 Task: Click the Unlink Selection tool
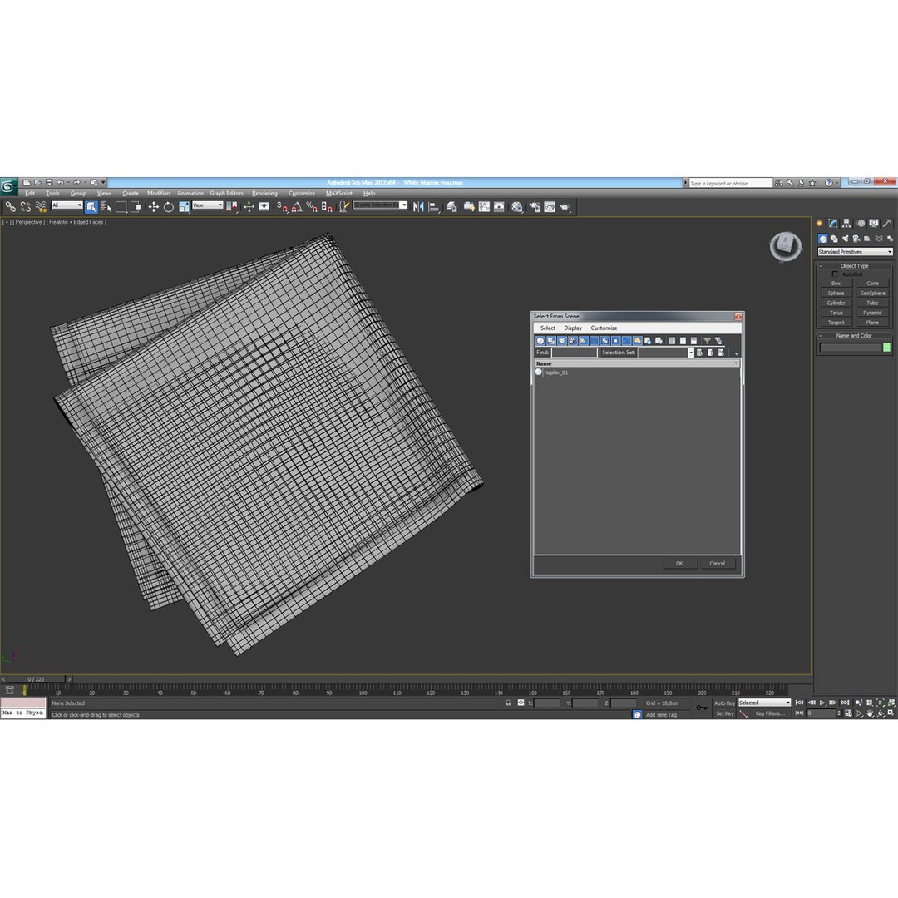[x=25, y=207]
